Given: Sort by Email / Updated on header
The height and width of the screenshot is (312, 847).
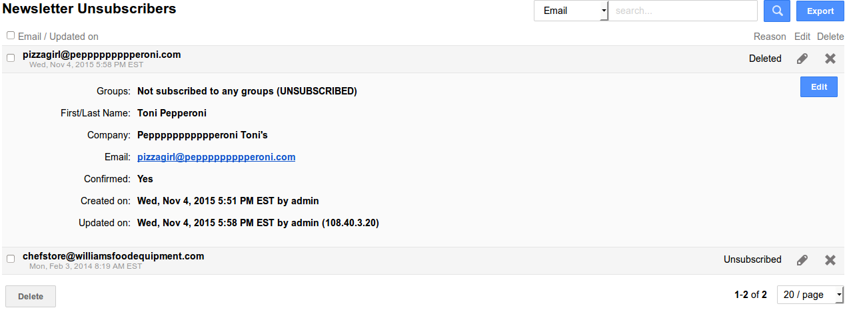Looking at the screenshot, I should [58, 37].
